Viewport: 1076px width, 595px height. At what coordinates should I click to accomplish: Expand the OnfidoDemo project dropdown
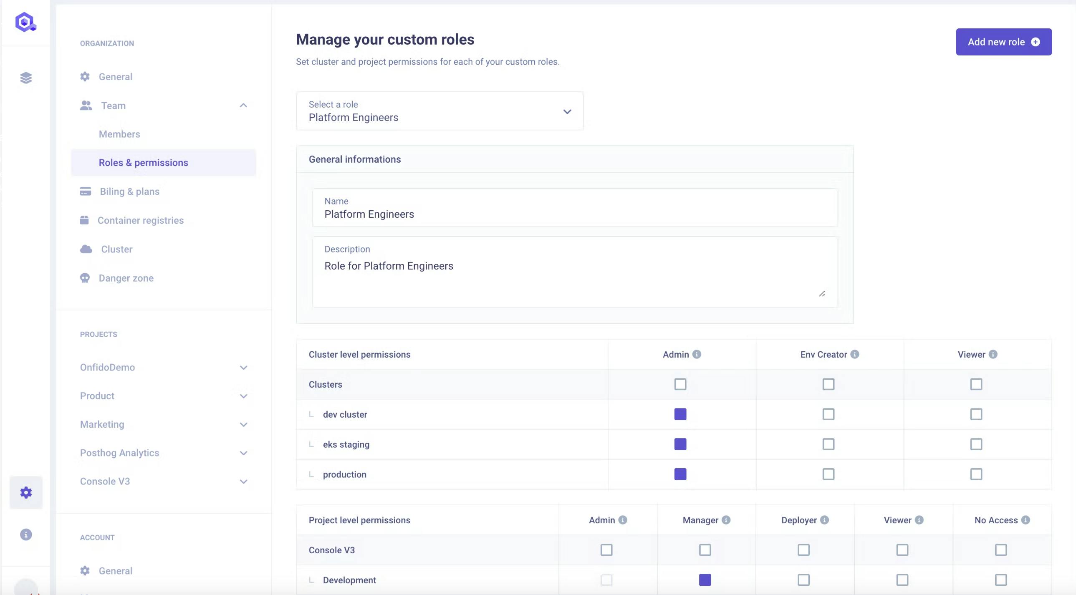click(242, 367)
